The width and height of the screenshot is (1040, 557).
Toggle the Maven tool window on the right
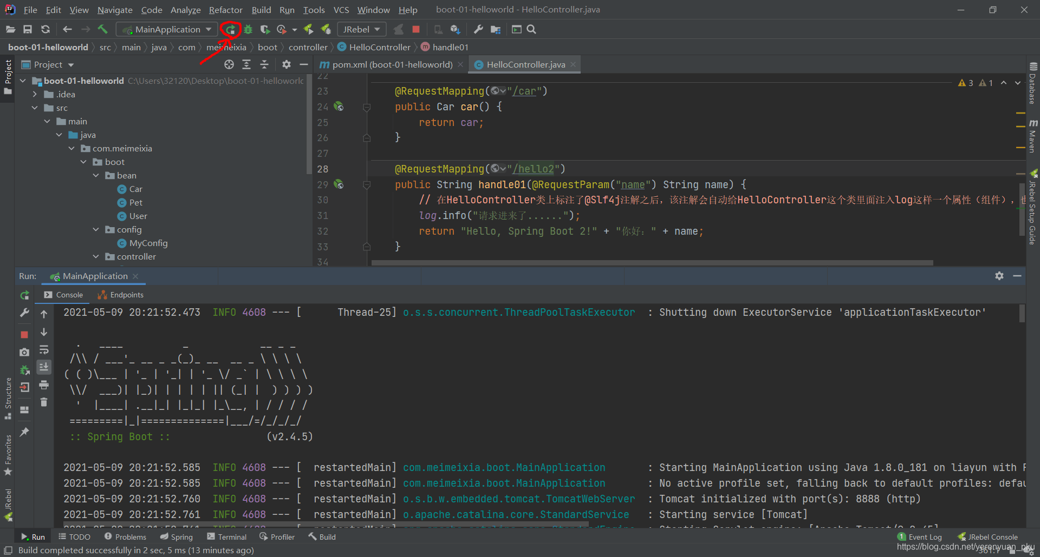click(1032, 136)
